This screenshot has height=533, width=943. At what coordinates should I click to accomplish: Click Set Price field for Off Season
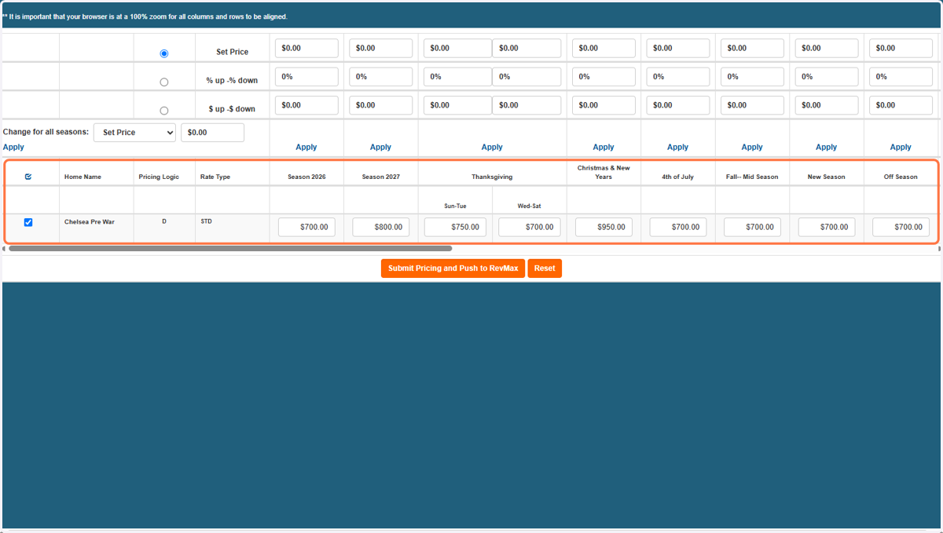pos(901,48)
